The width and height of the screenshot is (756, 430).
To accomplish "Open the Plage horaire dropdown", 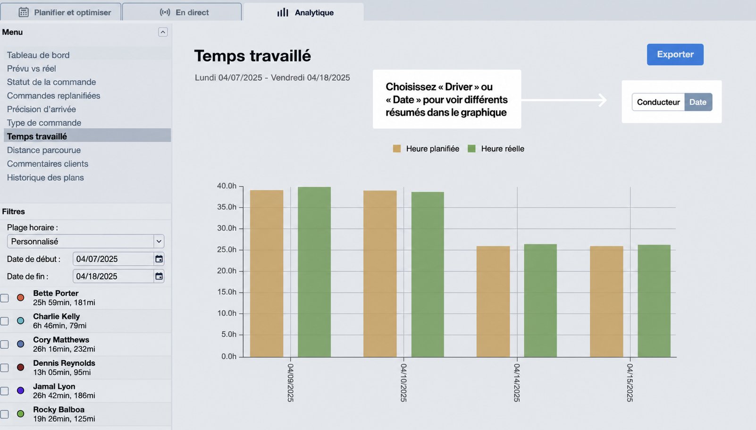I will (x=85, y=241).
